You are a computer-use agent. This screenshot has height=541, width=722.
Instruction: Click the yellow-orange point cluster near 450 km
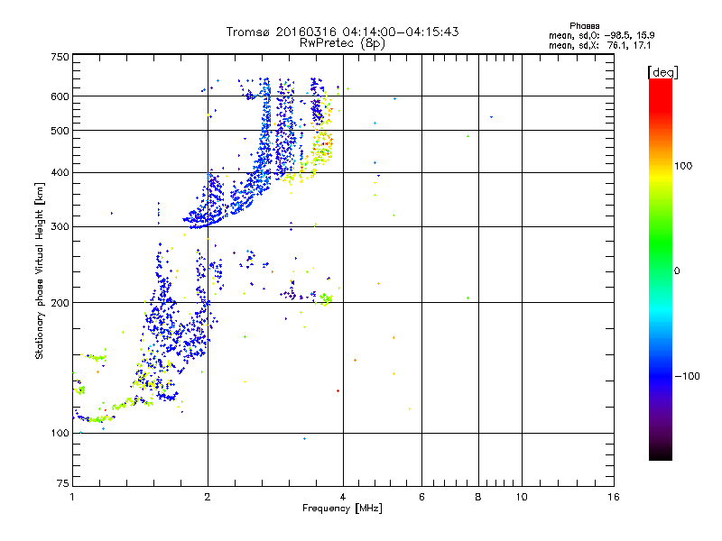322,147
